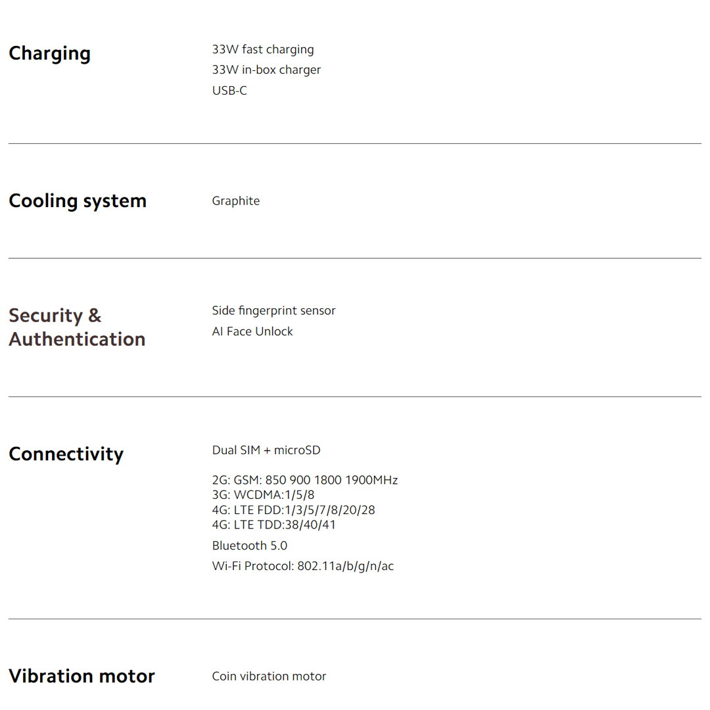This screenshot has width=710, height=710.
Task: Click the "Side fingerprint sensor" text
Action: (273, 310)
